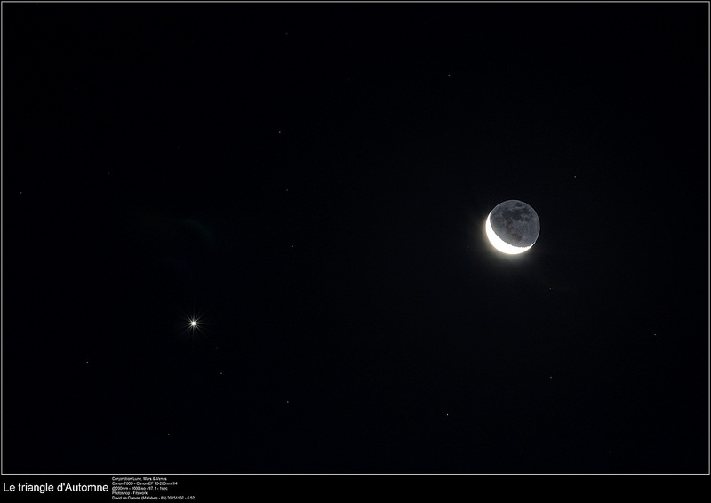Click the crescent Moon in the photo
Image resolution: width=711 pixels, height=503 pixels.
[513, 227]
